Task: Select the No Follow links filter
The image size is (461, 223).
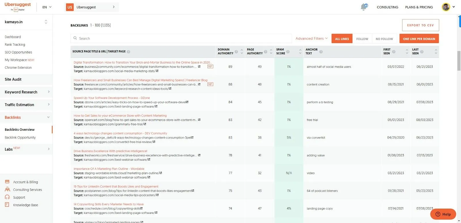Action: click(x=384, y=39)
